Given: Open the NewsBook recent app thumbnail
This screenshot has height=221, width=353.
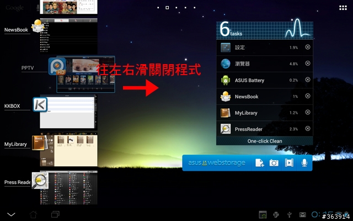Looking at the screenshot, I should [68, 35].
